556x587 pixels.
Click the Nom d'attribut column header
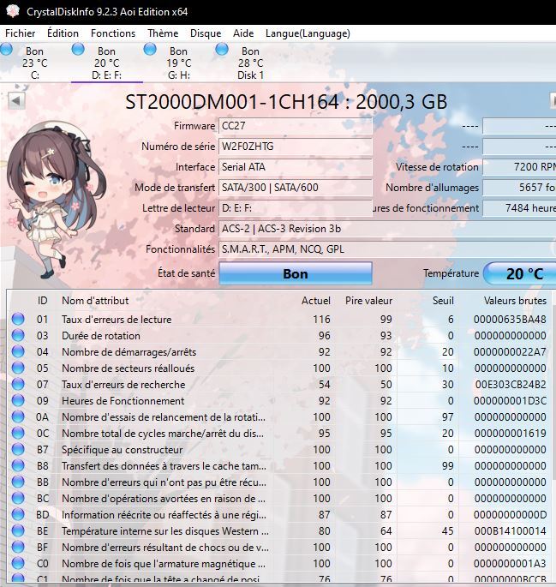pos(95,301)
